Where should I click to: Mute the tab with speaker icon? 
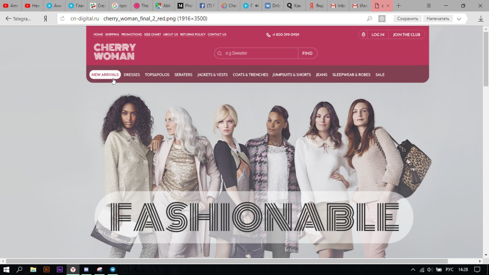[256, 6]
